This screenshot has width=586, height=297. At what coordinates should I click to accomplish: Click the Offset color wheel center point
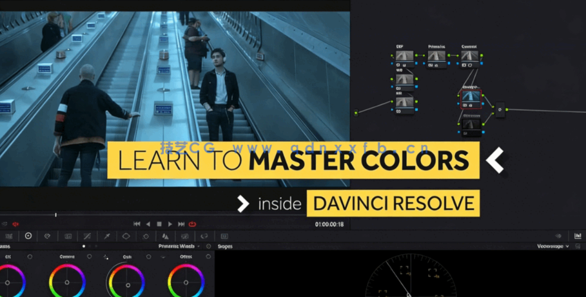coord(186,282)
